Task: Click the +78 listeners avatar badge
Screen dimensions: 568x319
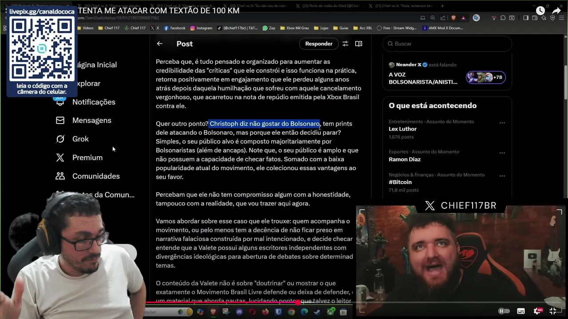Action: (x=485, y=77)
